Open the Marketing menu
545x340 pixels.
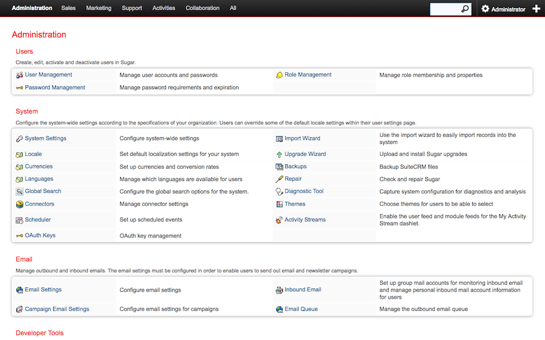coord(98,8)
